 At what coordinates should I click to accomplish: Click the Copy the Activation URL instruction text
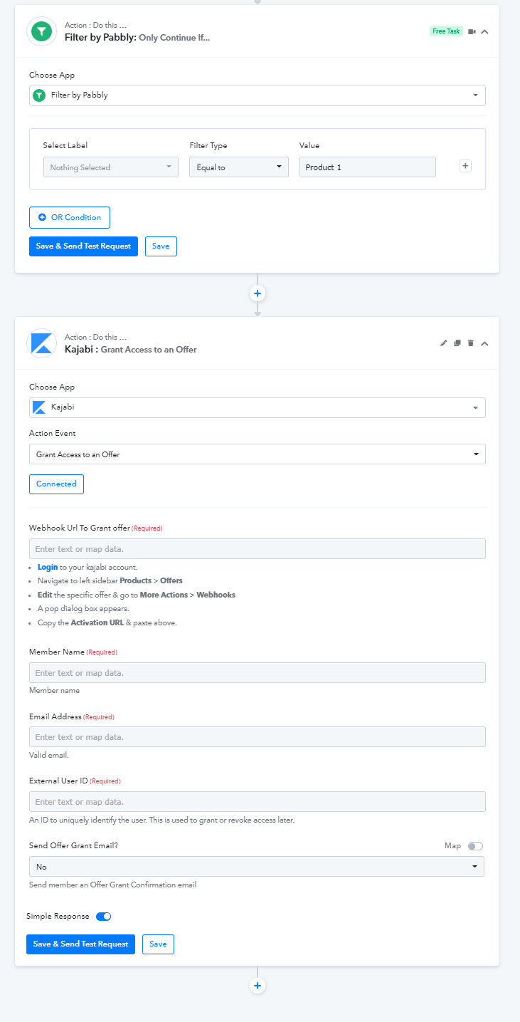pyautogui.click(x=107, y=622)
